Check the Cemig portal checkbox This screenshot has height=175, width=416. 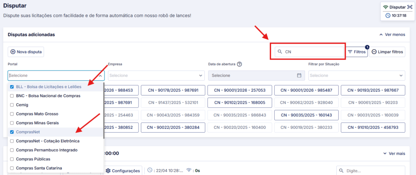point(12,105)
